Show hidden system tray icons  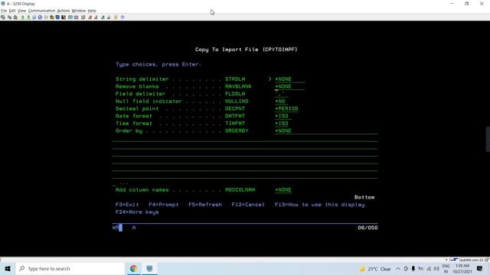[x=398, y=269]
